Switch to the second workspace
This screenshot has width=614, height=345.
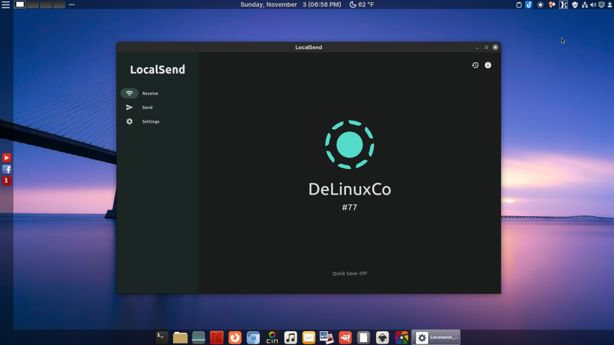tap(33, 5)
